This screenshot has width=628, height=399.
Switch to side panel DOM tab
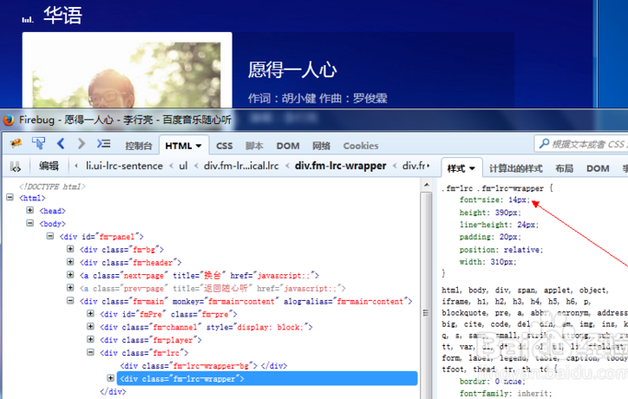pyautogui.click(x=598, y=168)
